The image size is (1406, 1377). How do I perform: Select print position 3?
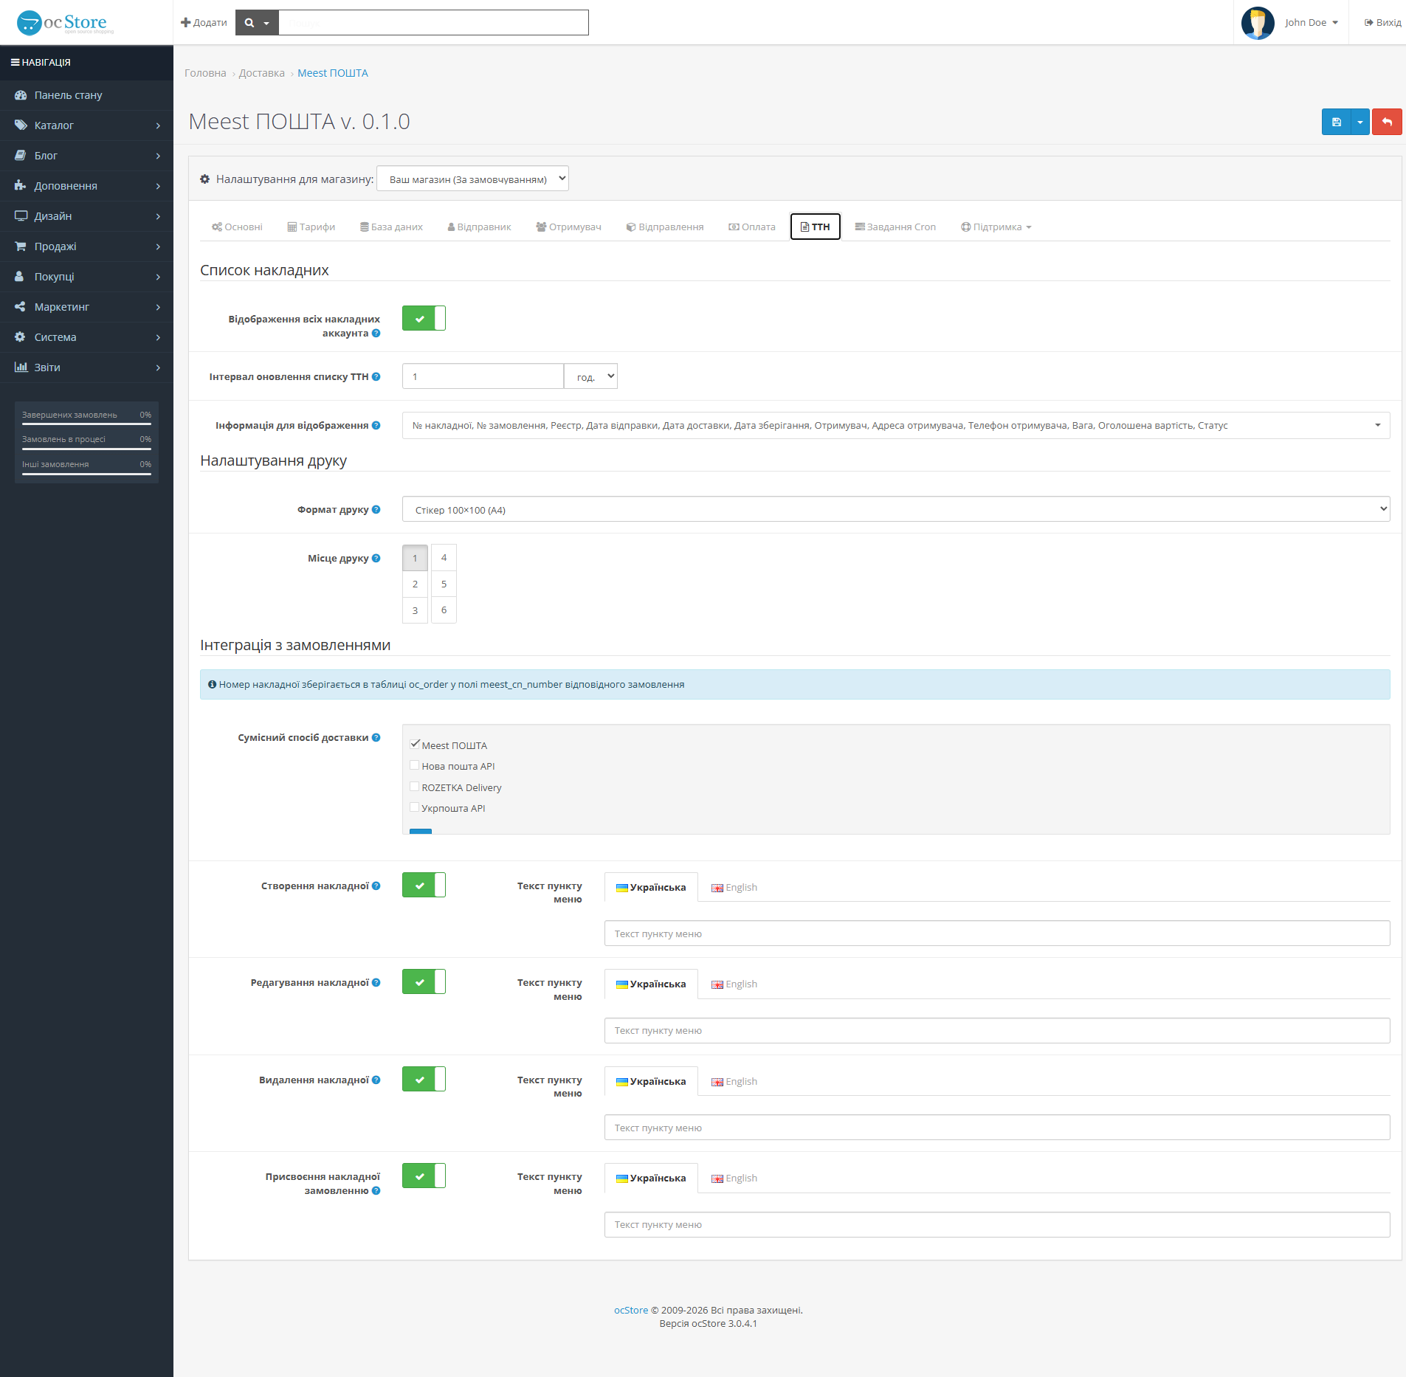pos(415,610)
